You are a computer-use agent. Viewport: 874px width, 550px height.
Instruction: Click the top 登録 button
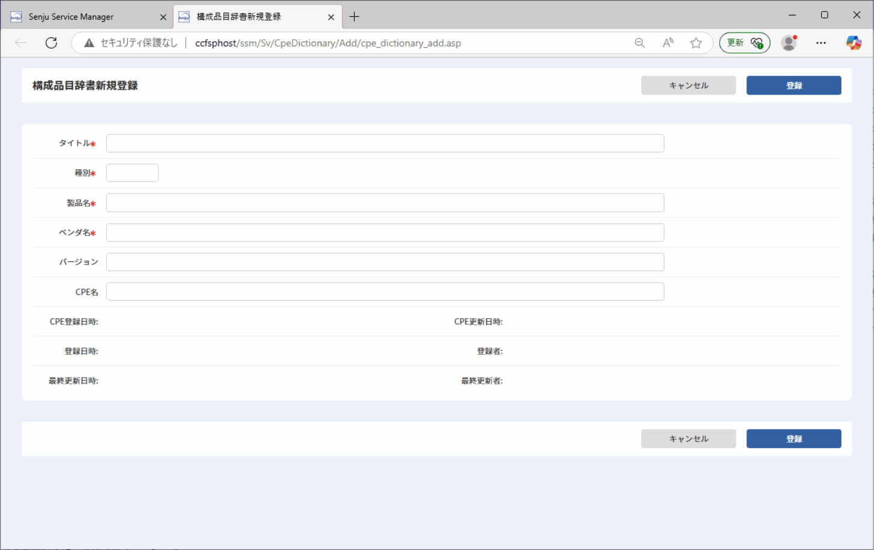tap(794, 86)
